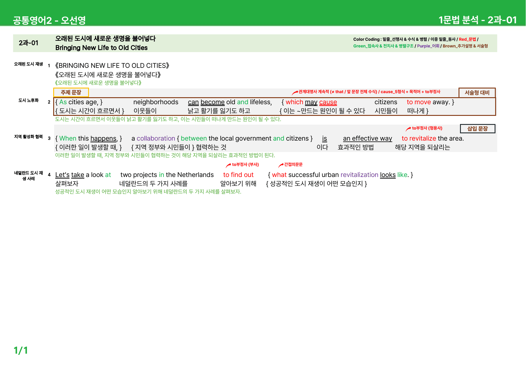Click the title Bringing New Life to Old Cities
The width and height of the screenshot is (526, 372).
[101, 48]
